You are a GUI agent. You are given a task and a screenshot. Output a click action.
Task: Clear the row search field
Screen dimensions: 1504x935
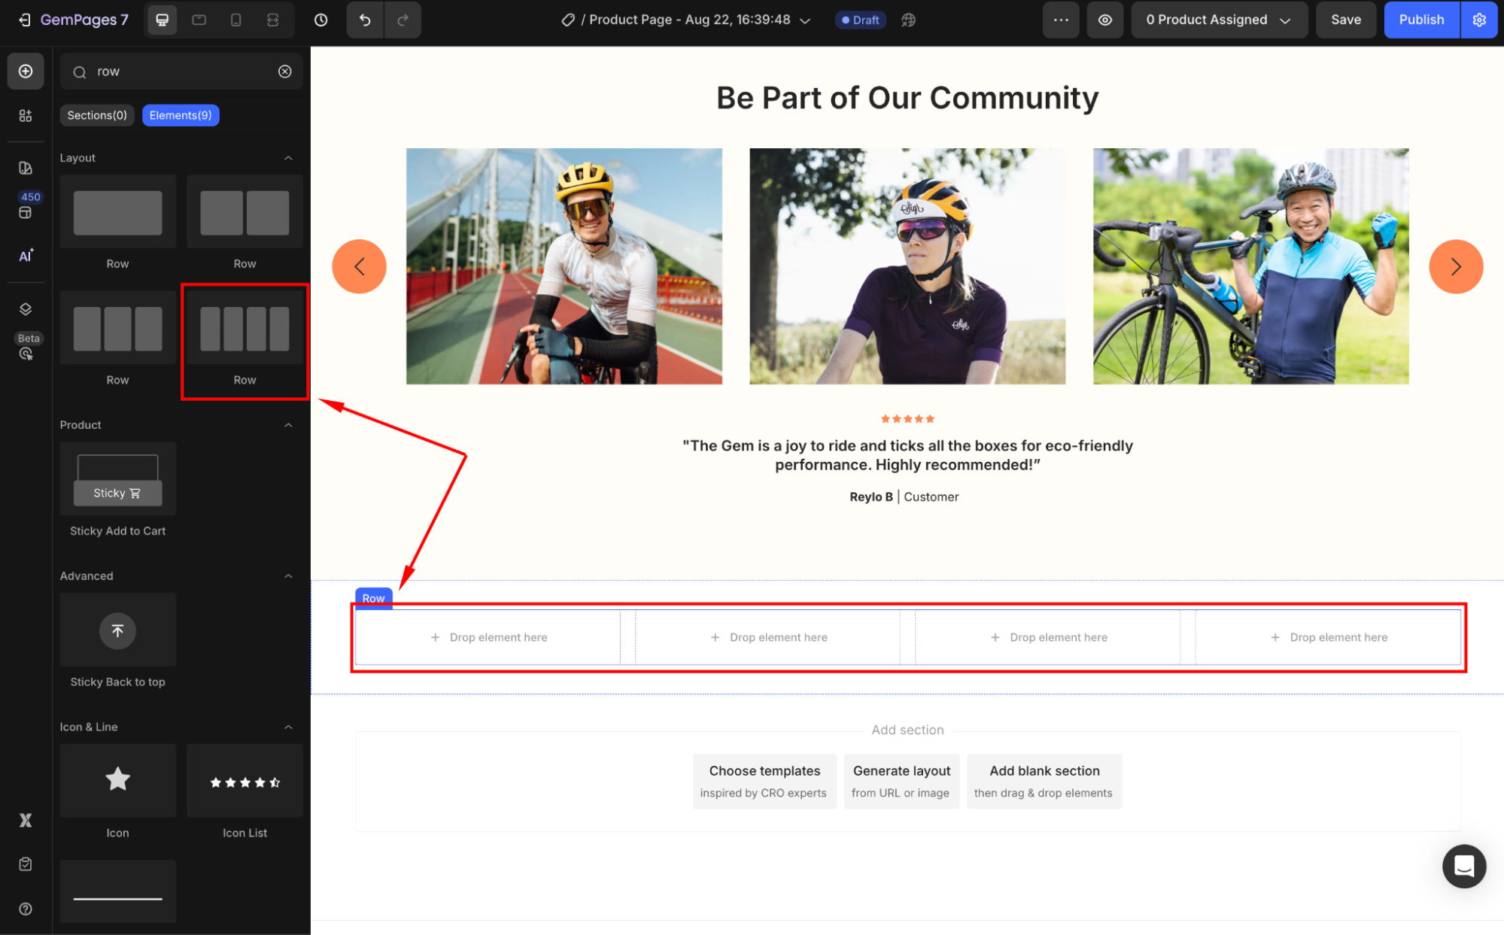point(285,71)
